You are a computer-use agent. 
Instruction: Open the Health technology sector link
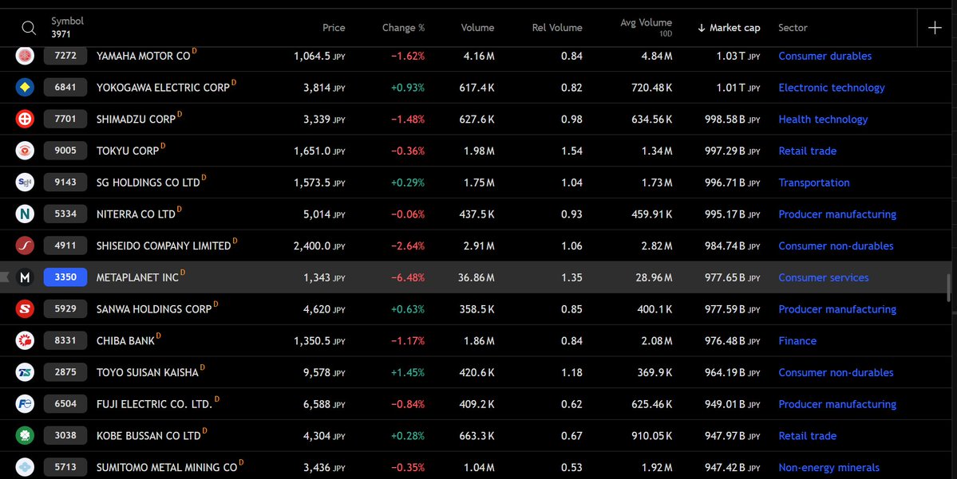[823, 120]
